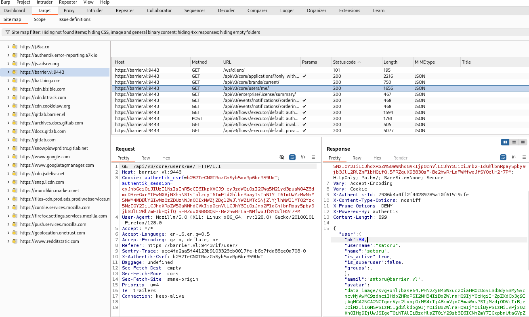Expand the https://gitlab.barrier.vl tree node
Screen dimensions: 529x317
tap(8, 114)
